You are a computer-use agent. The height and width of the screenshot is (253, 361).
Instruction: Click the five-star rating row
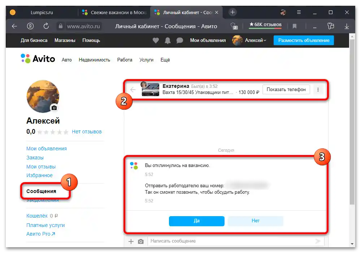(x=53, y=132)
